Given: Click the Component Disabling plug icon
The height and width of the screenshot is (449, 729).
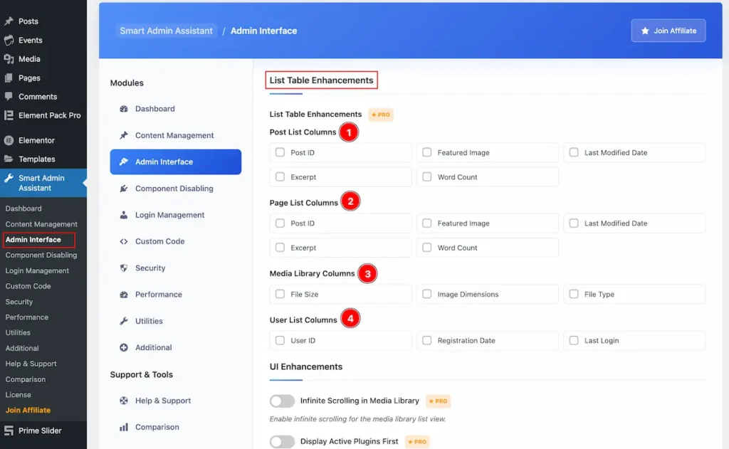Looking at the screenshot, I should click(x=124, y=189).
